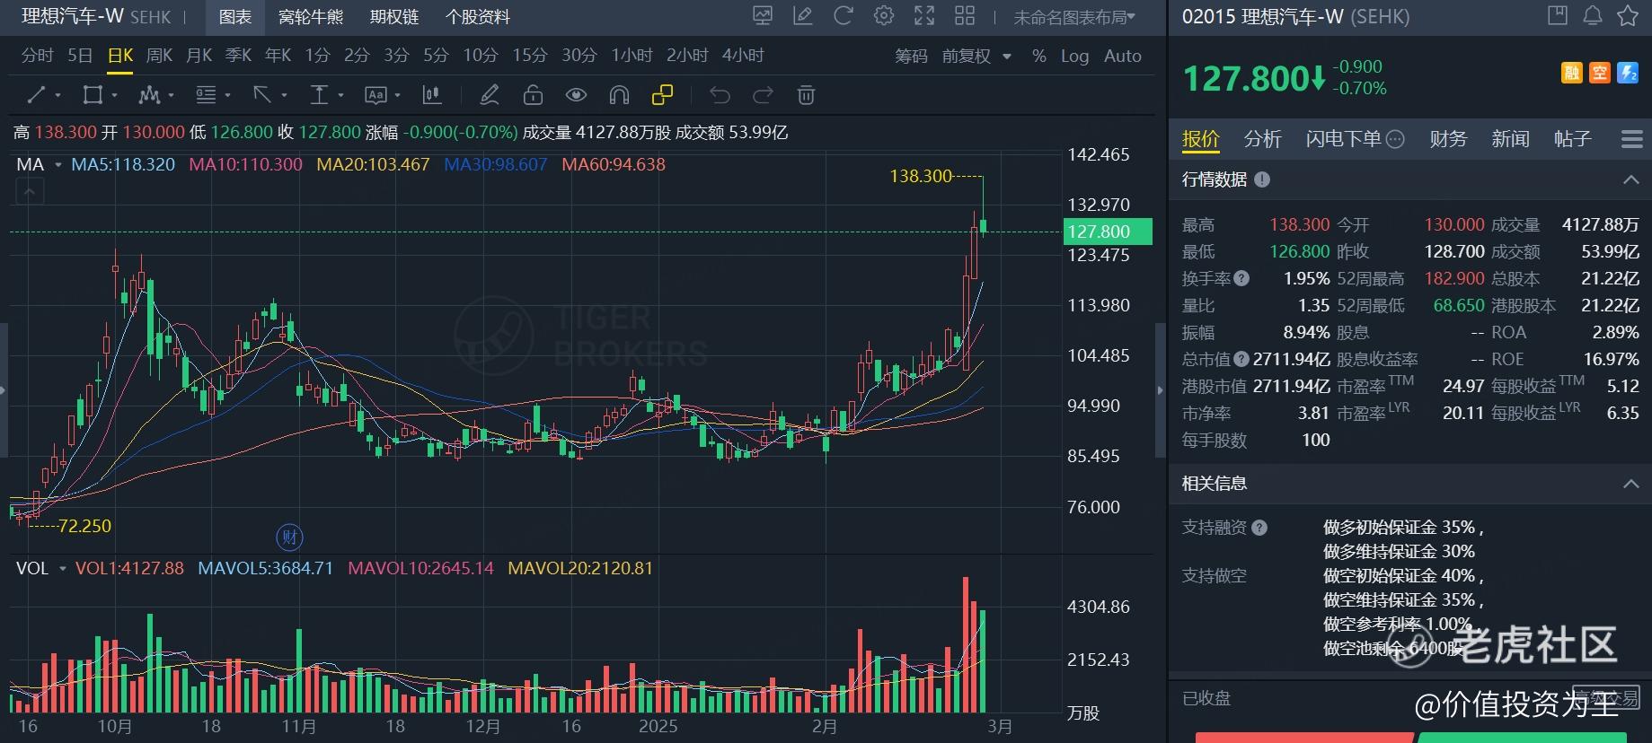Undo the last drawing action

coord(720,94)
